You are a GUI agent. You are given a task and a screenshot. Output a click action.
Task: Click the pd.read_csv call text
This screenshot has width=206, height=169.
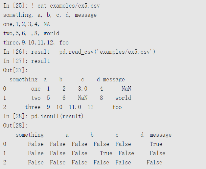pos(107,52)
